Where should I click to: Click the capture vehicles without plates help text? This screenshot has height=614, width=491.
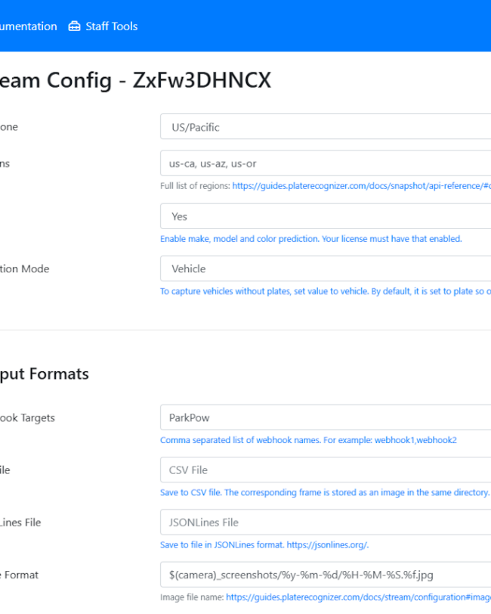pyautogui.click(x=326, y=291)
